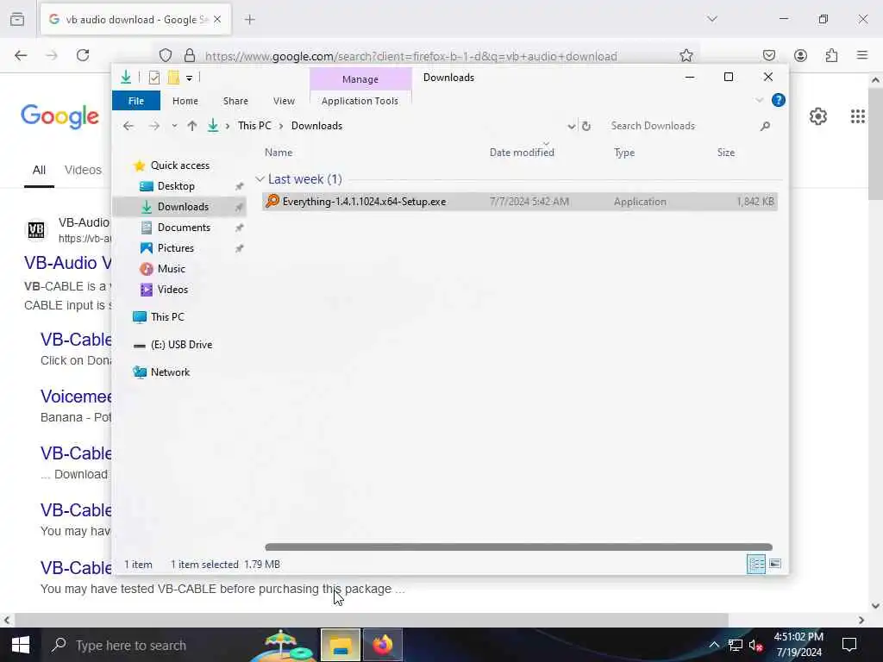The image size is (883, 662).
Task: Expand the ribbon with the chevron
Action: coord(759,100)
